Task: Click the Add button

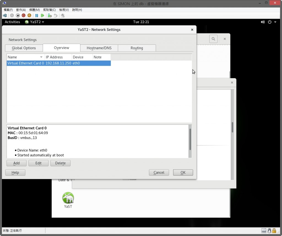Action: (x=16, y=163)
